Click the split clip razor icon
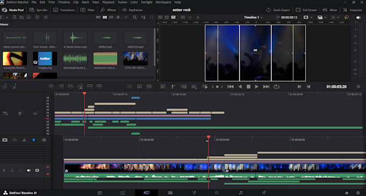 click(x=24, y=140)
